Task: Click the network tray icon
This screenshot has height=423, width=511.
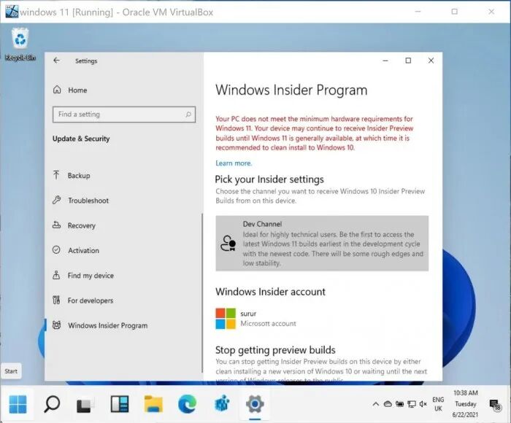Action: (x=412, y=404)
